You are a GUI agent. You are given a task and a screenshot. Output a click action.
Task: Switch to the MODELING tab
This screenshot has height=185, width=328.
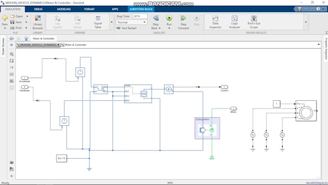pos(64,9)
